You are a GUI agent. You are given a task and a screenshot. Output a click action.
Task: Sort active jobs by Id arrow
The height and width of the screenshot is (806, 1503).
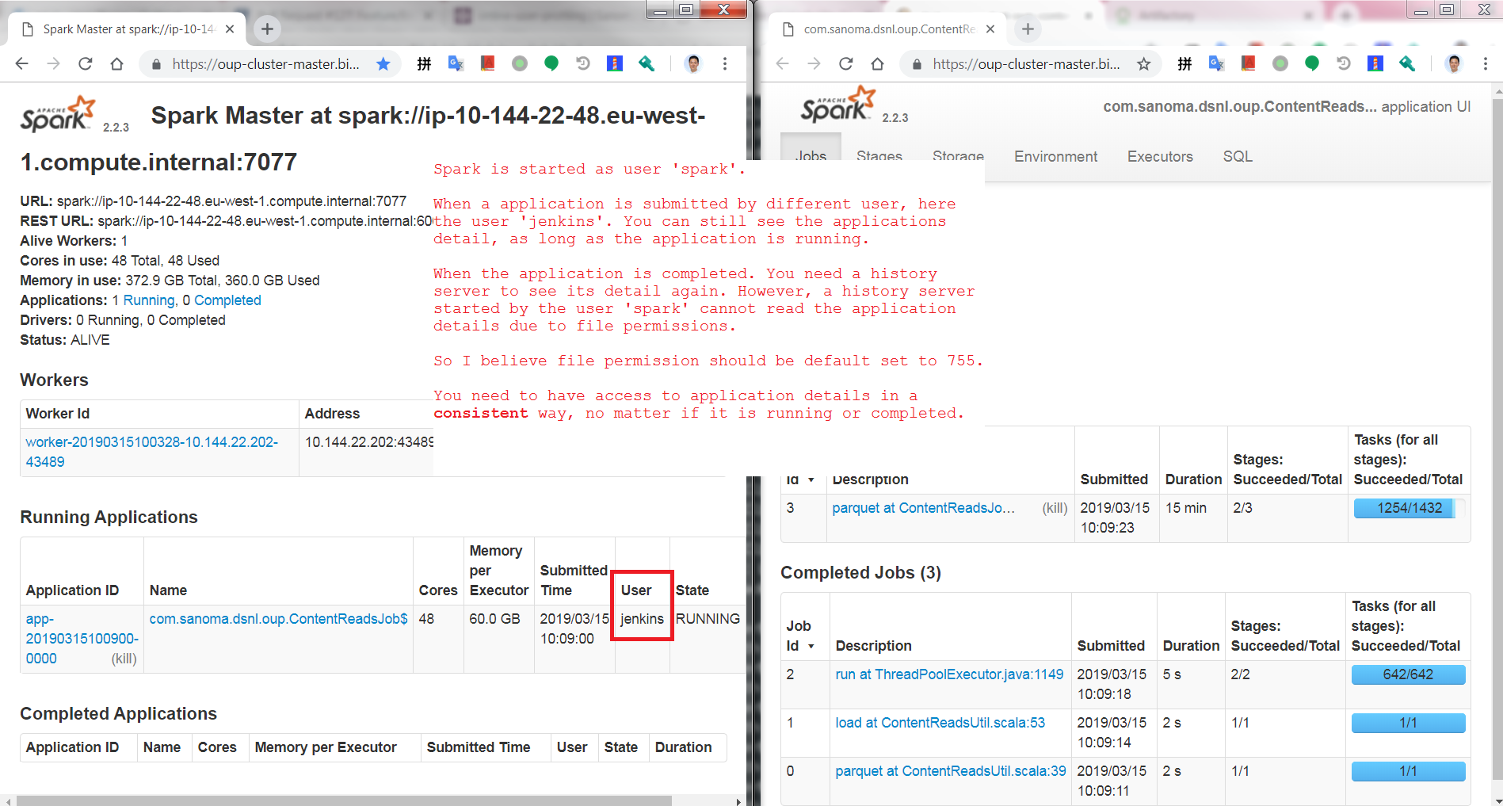[x=811, y=480]
